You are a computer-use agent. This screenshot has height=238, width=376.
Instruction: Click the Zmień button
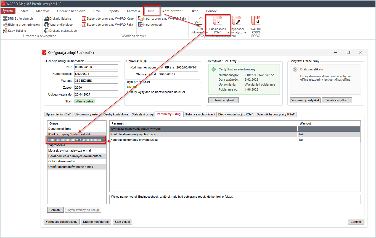[x=55, y=210]
